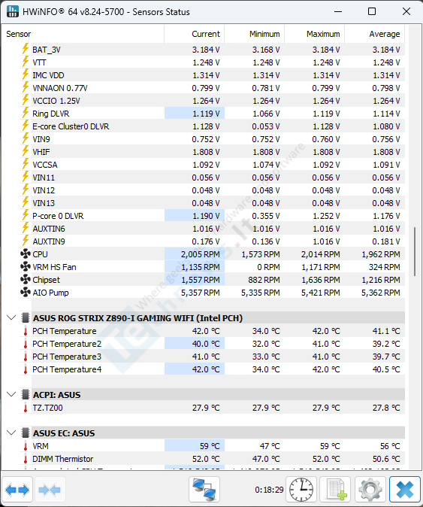Click the Sensor column header
This screenshot has width=423, height=507.
pyautogui.click(x=83, y=34)
